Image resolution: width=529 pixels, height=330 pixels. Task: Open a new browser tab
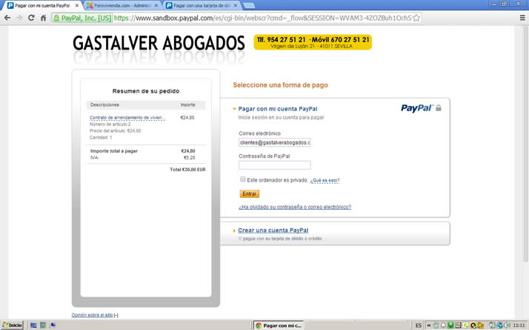pyautogui.click(x=249, y=5)
